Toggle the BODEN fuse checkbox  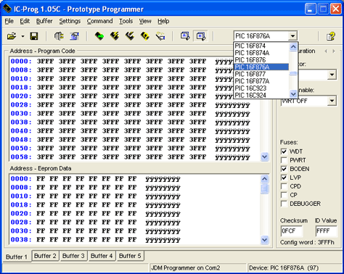pos(284,169)
